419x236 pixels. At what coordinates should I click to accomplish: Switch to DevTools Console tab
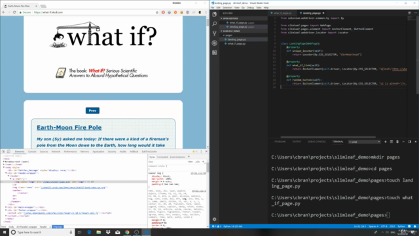[32, 151]
